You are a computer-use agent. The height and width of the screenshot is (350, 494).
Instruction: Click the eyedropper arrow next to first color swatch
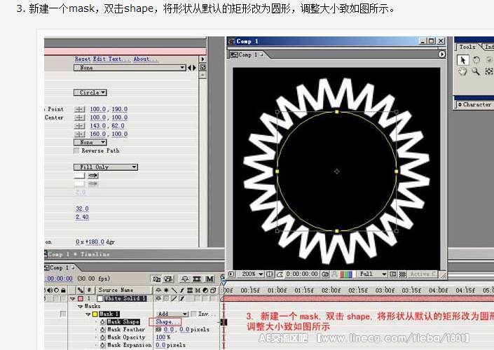[93, 176]
